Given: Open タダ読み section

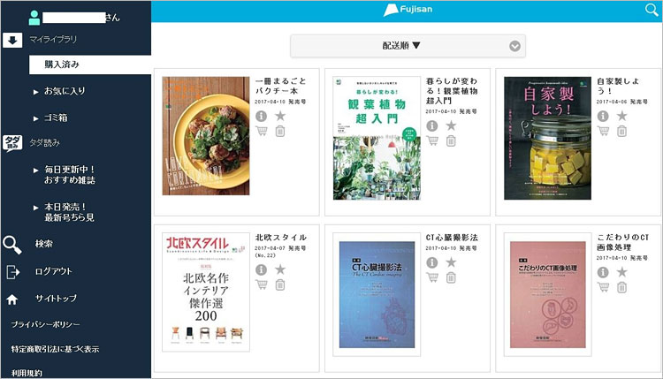Looking at the screenshot, I should [x=45, y=143].
